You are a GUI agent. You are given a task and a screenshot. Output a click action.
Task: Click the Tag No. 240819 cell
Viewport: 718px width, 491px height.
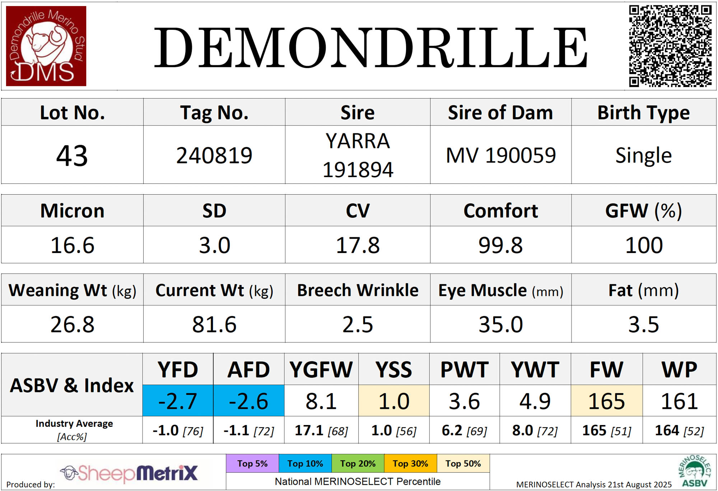(214, 155)
